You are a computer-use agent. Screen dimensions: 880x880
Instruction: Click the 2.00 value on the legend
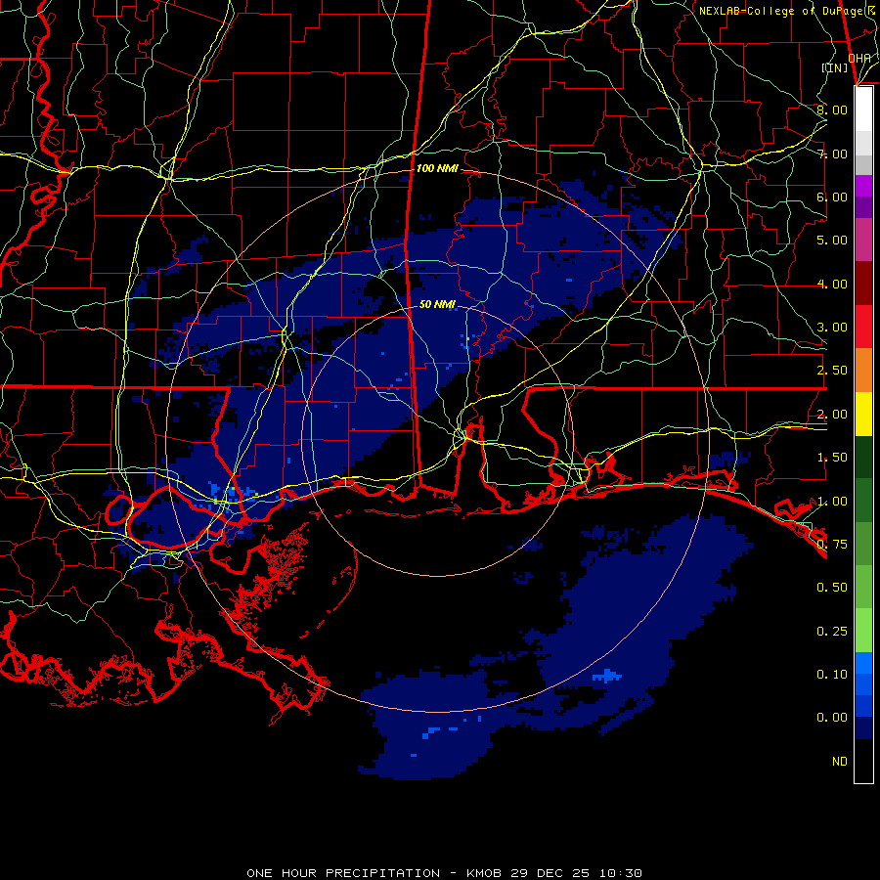[832, 415]
